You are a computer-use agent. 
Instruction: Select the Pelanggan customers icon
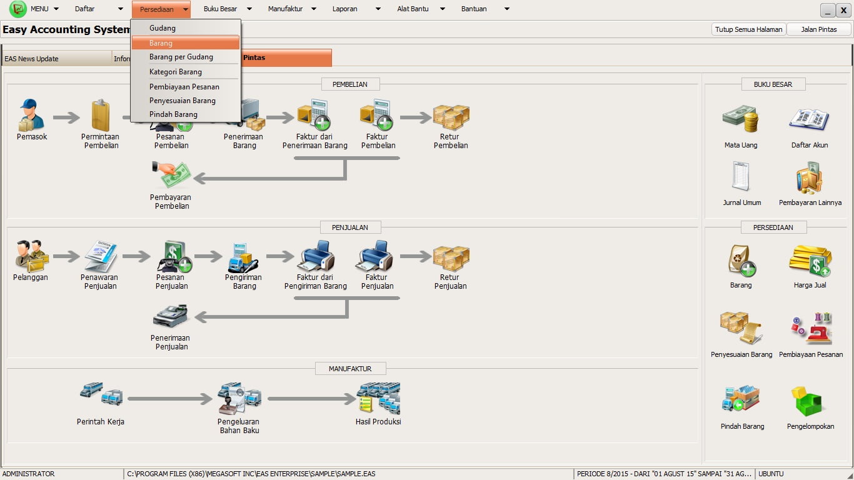click(x=31, y=256)
